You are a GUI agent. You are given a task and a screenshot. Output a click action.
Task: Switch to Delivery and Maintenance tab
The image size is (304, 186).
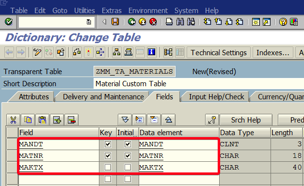tap(103, 97)
